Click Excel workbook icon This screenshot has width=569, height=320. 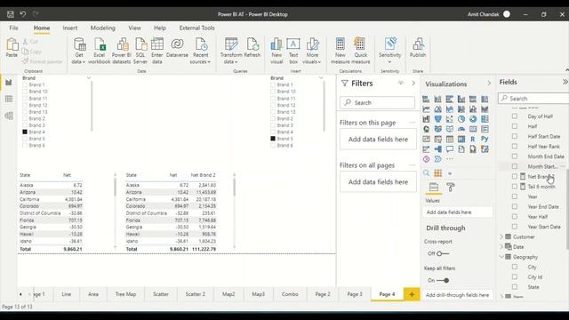pyautogui.click(x=99, y=51)
